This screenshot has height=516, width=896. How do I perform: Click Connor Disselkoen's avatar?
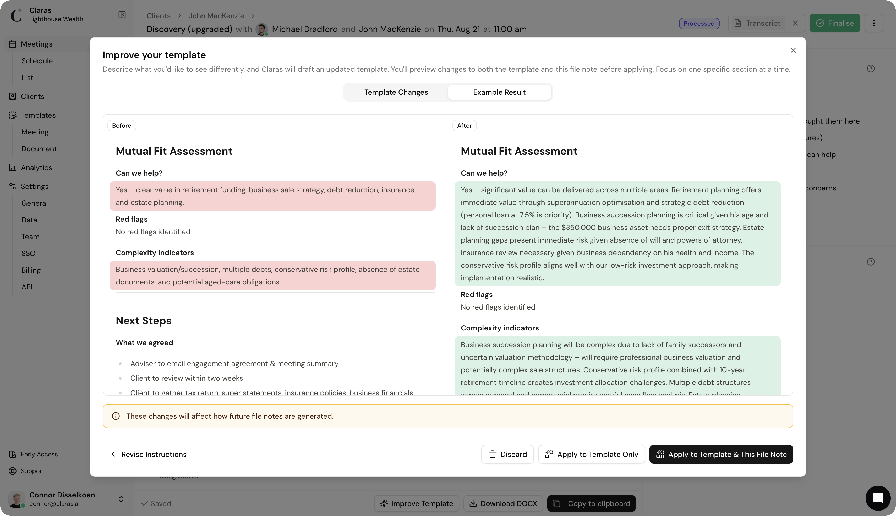[16, 499]
